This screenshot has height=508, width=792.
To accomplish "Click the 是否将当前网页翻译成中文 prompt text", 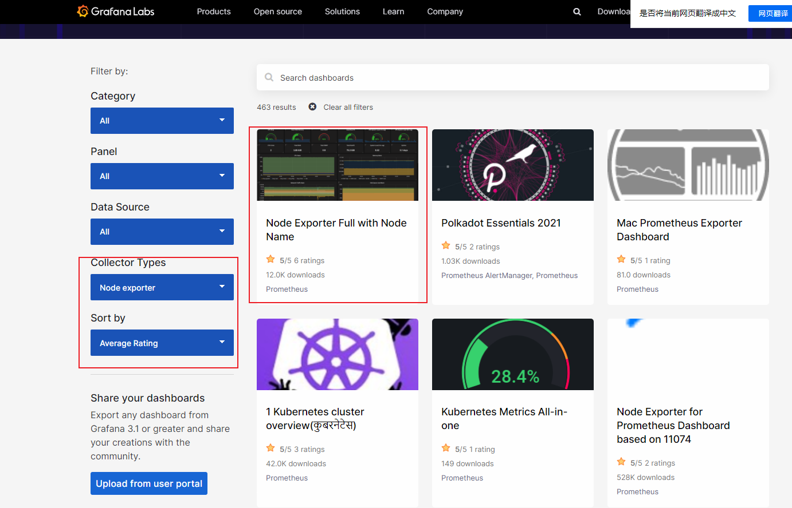I will click(687, 13).
